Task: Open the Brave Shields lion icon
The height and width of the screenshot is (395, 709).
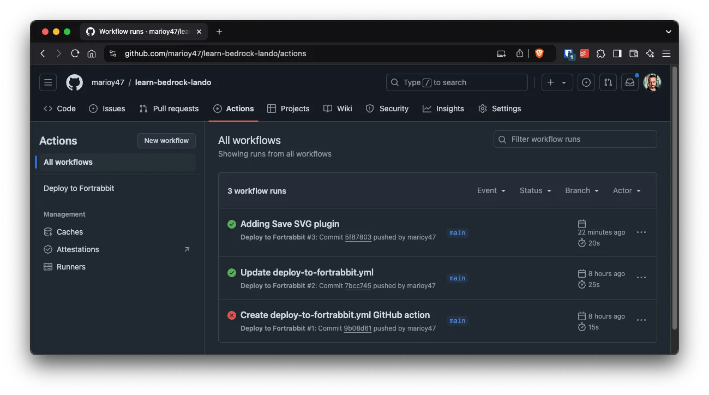Action: (539, 53)
